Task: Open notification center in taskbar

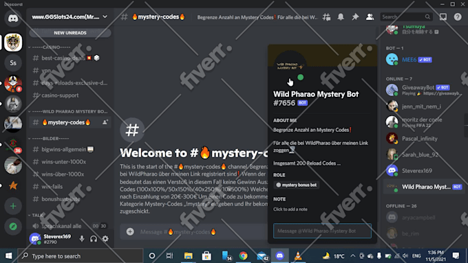Action: pos(456,256)
